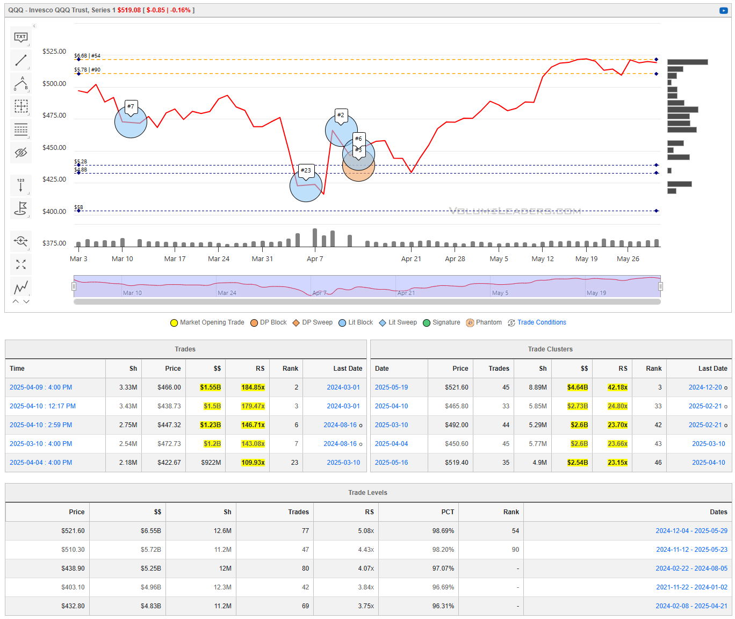
Task: Click the $6.6B | #54 level label
Action: 87,56
